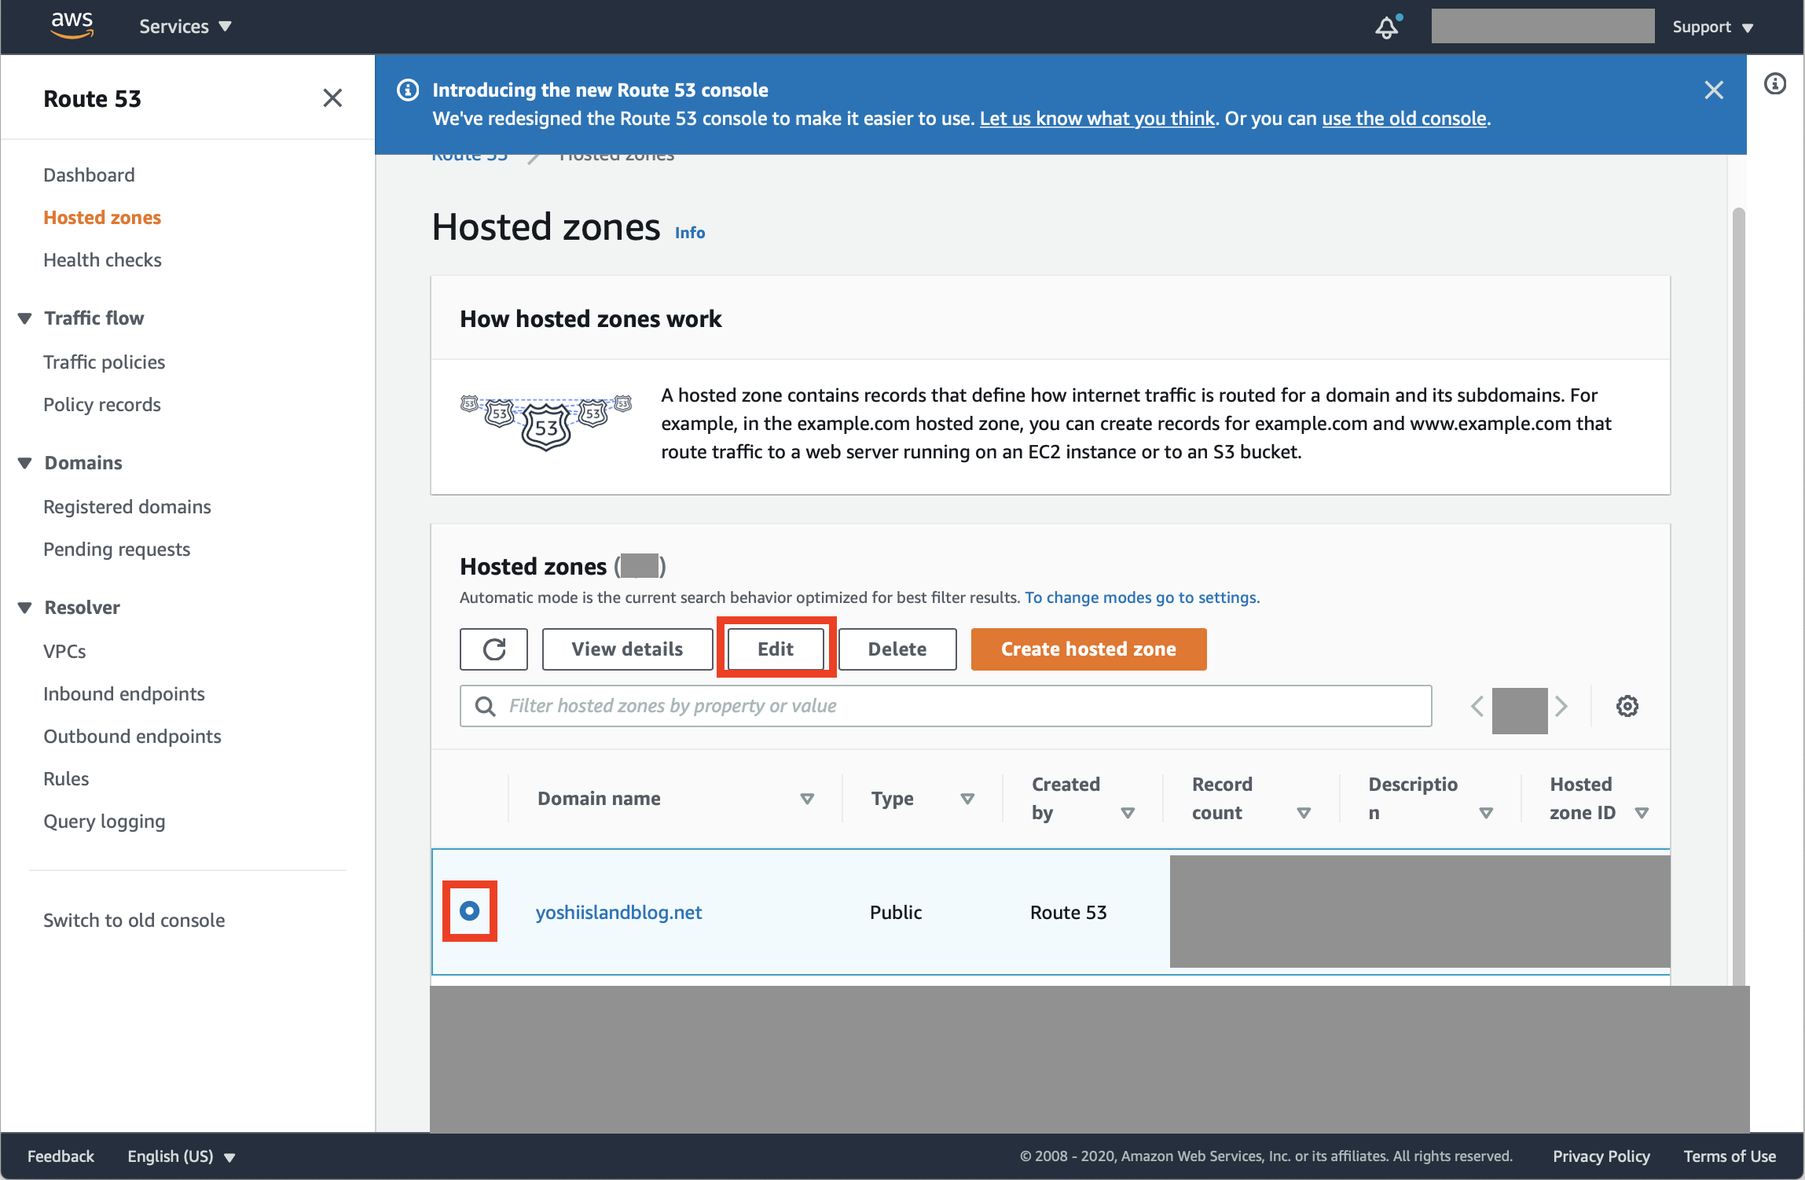Open the yoshiislandblog.net hosted zone link
The image size is (1805, 1180).
point(618,913)
